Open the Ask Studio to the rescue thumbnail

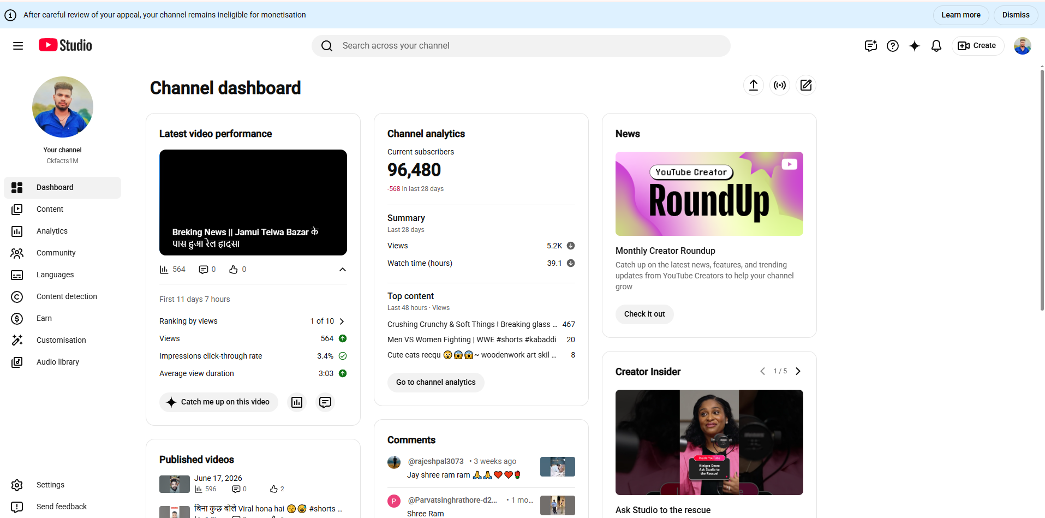(x=709, y=443)
